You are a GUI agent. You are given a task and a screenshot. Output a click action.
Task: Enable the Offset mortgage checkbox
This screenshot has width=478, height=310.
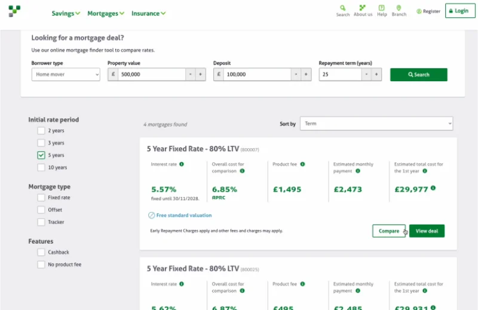pyautogui.click(x=41, y=210)
